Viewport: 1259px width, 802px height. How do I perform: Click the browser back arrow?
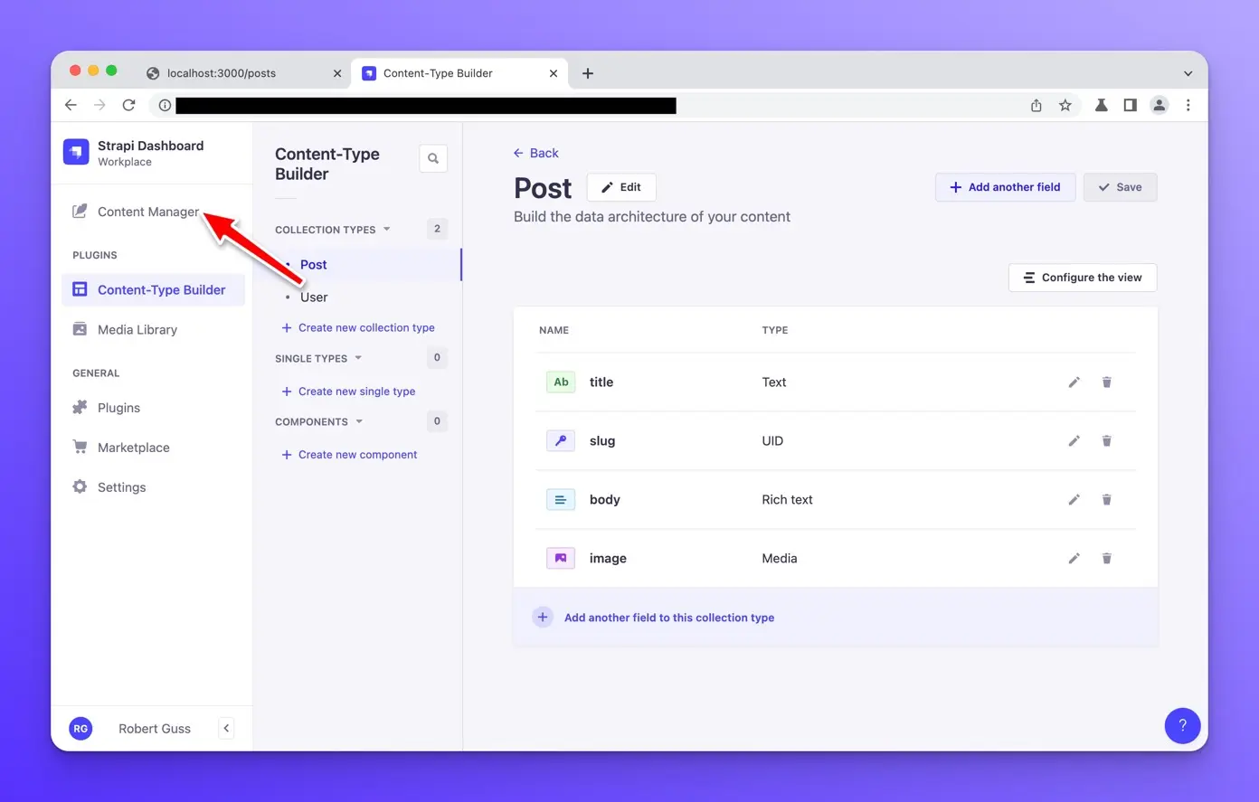[71, 106]
